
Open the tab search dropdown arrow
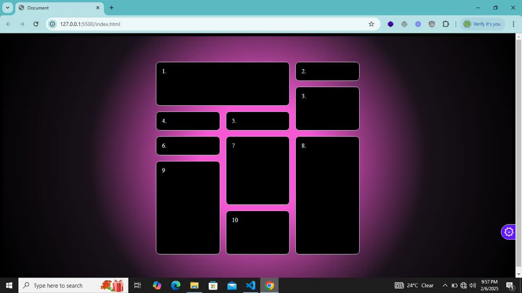tap(7, 7)
